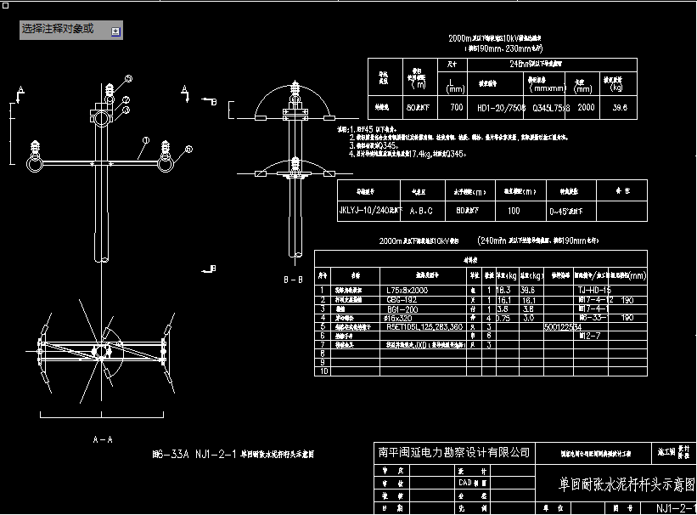Select the "Q345L75x8" cell in the top table
Screen dimensions: 697x515
coord(551,108)
